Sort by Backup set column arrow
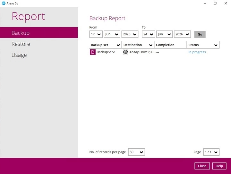This screenshot has height=174, width=231. (x=118, y=45)
